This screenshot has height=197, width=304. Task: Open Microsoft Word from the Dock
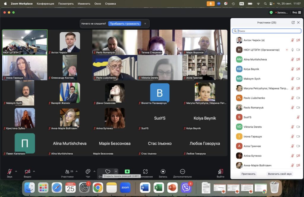pos(145,188)
